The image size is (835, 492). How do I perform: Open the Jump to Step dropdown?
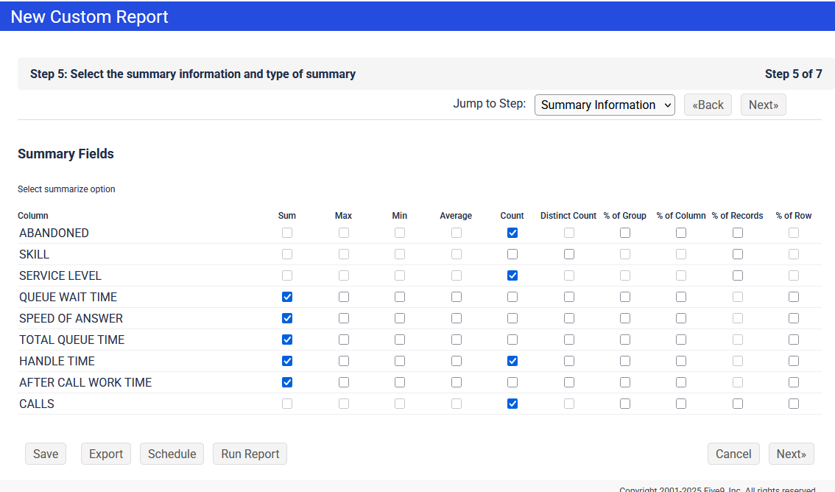(605, 105)
